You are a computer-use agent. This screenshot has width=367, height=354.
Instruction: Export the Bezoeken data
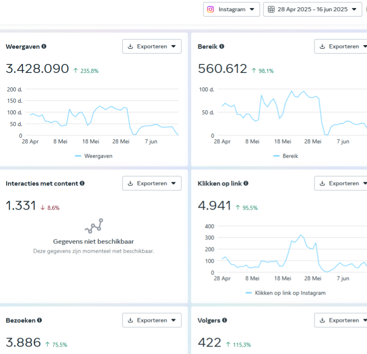[x=152, y=320]
